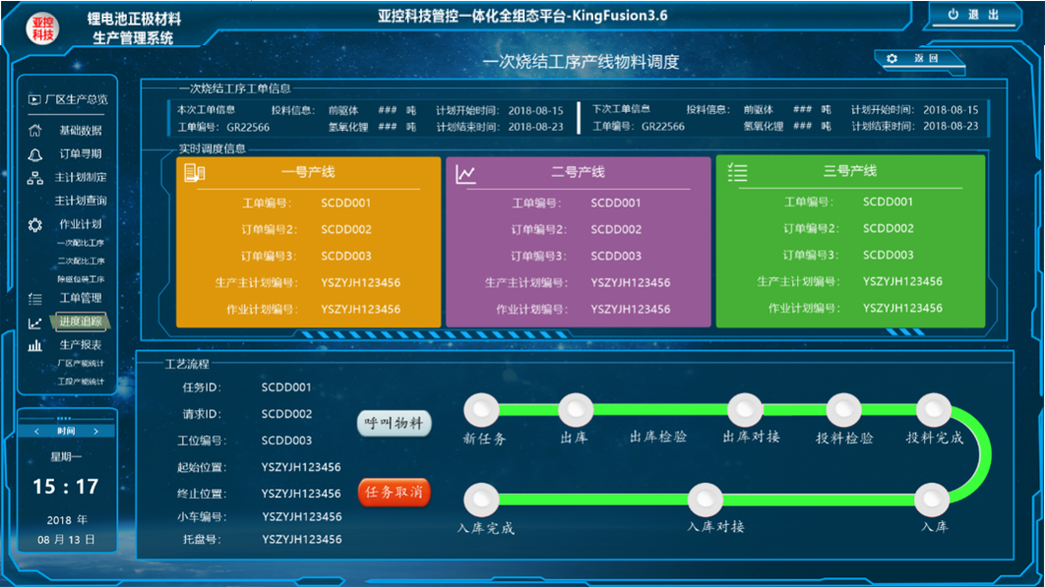Open the 除磁包装工序 submenu item
1045x587 pixels.
[81, 279]
